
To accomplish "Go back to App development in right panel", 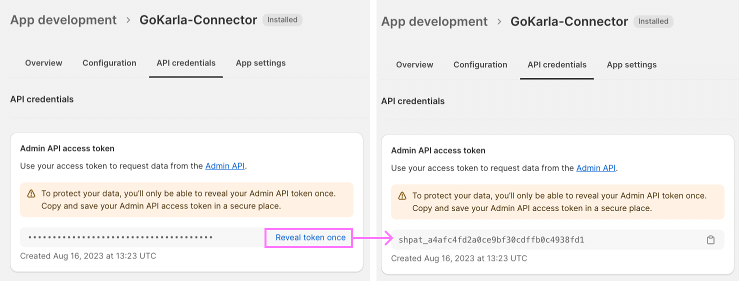I will [434, 21].
